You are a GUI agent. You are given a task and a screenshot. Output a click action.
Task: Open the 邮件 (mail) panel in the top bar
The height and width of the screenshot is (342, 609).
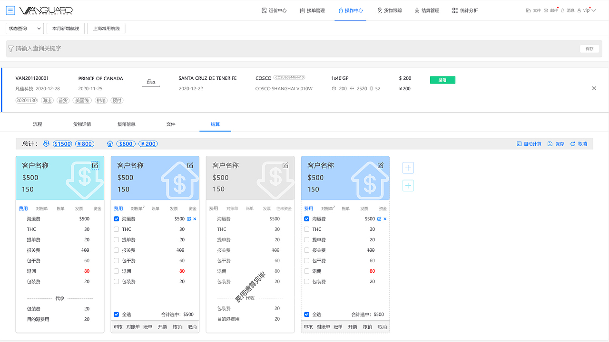click(552, 9)
